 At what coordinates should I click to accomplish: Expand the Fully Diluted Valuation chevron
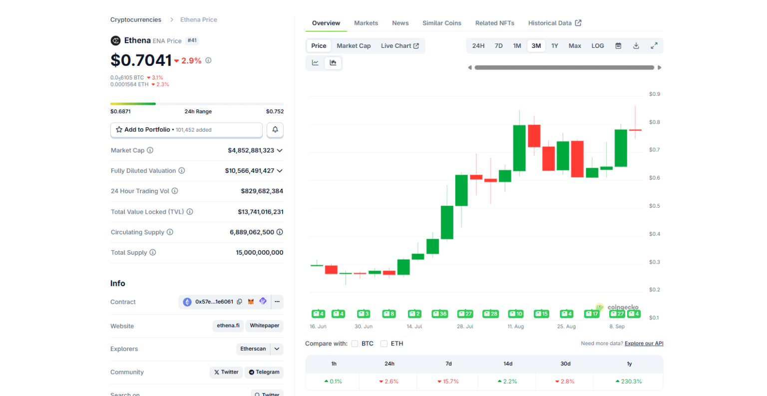(280, 170)
